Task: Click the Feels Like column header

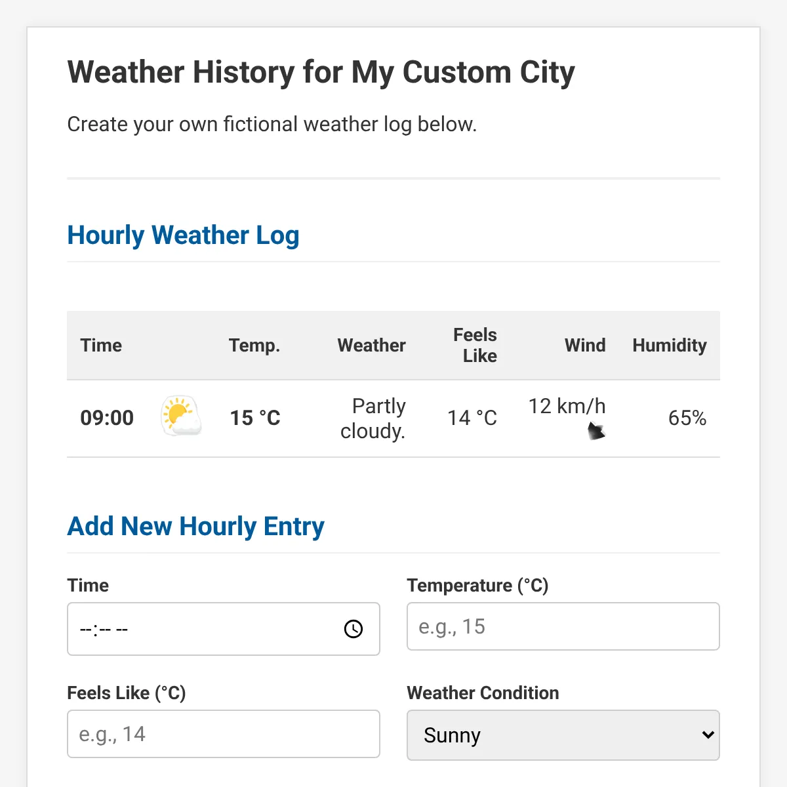Action: point(475,346)
